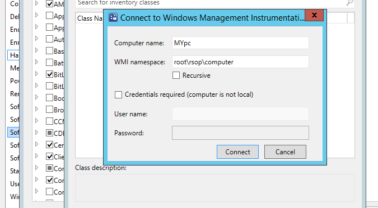The image size is (378, 208).
Task: Select the outlined 'Ha' entry in the left list
Action: [14, 55]
